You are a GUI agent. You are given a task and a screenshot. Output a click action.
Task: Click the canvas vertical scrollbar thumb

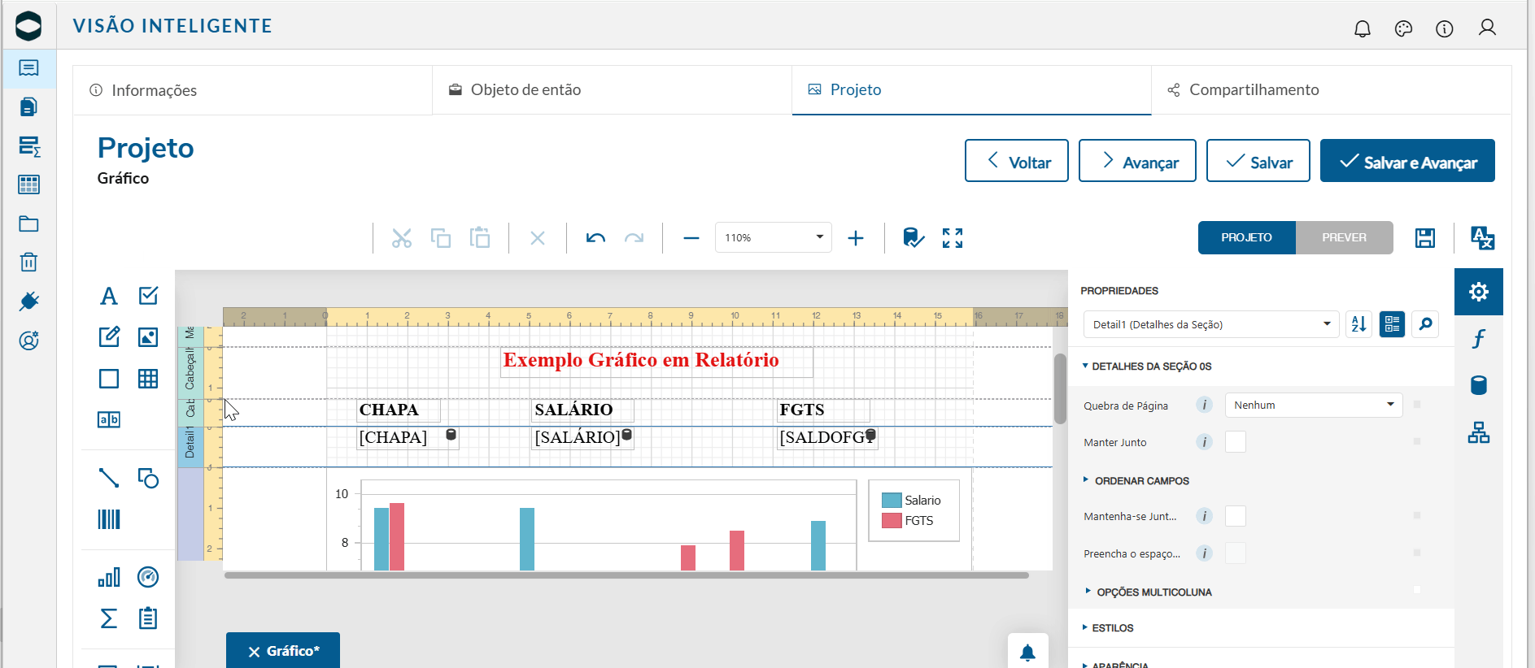pos(1060,388)
